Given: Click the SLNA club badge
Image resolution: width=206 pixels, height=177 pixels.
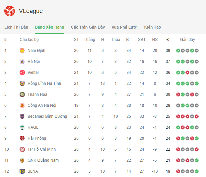Looking at the screenshot, I should click(x=22, y=171).
